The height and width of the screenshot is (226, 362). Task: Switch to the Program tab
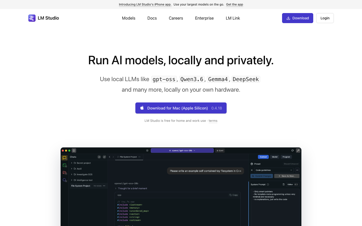(286, 157)
